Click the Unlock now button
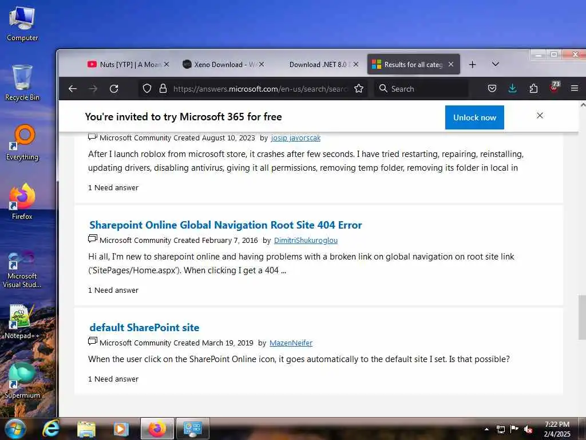Screen dimensions: 586x440 [474, 117]
